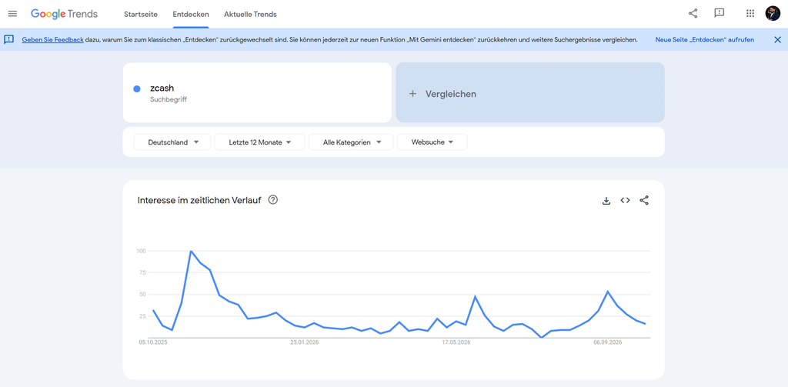Click the chart peak near 06.09.2026
The width and height of the screenshot is (788, 387).
(608, 291)
